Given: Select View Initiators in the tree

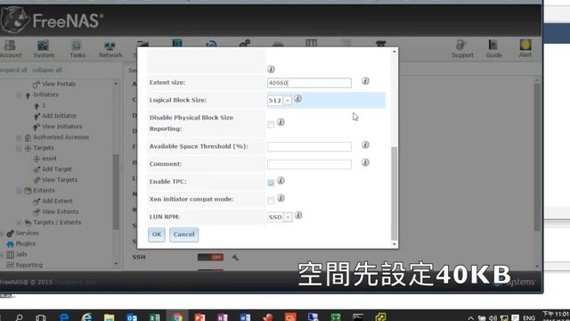Looking at the screenshot, I should [x=61, y=127].
